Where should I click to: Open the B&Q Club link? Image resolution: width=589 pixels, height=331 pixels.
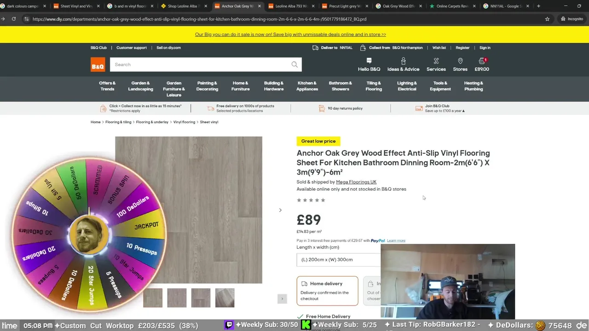[98, 48]
